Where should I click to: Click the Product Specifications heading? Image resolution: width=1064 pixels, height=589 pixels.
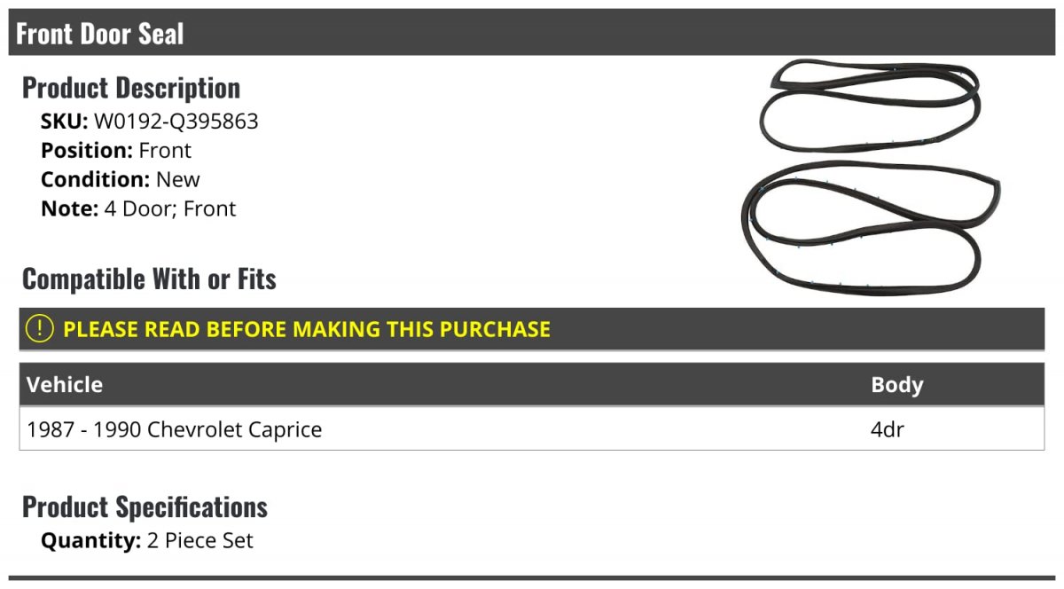click(145, 507)
